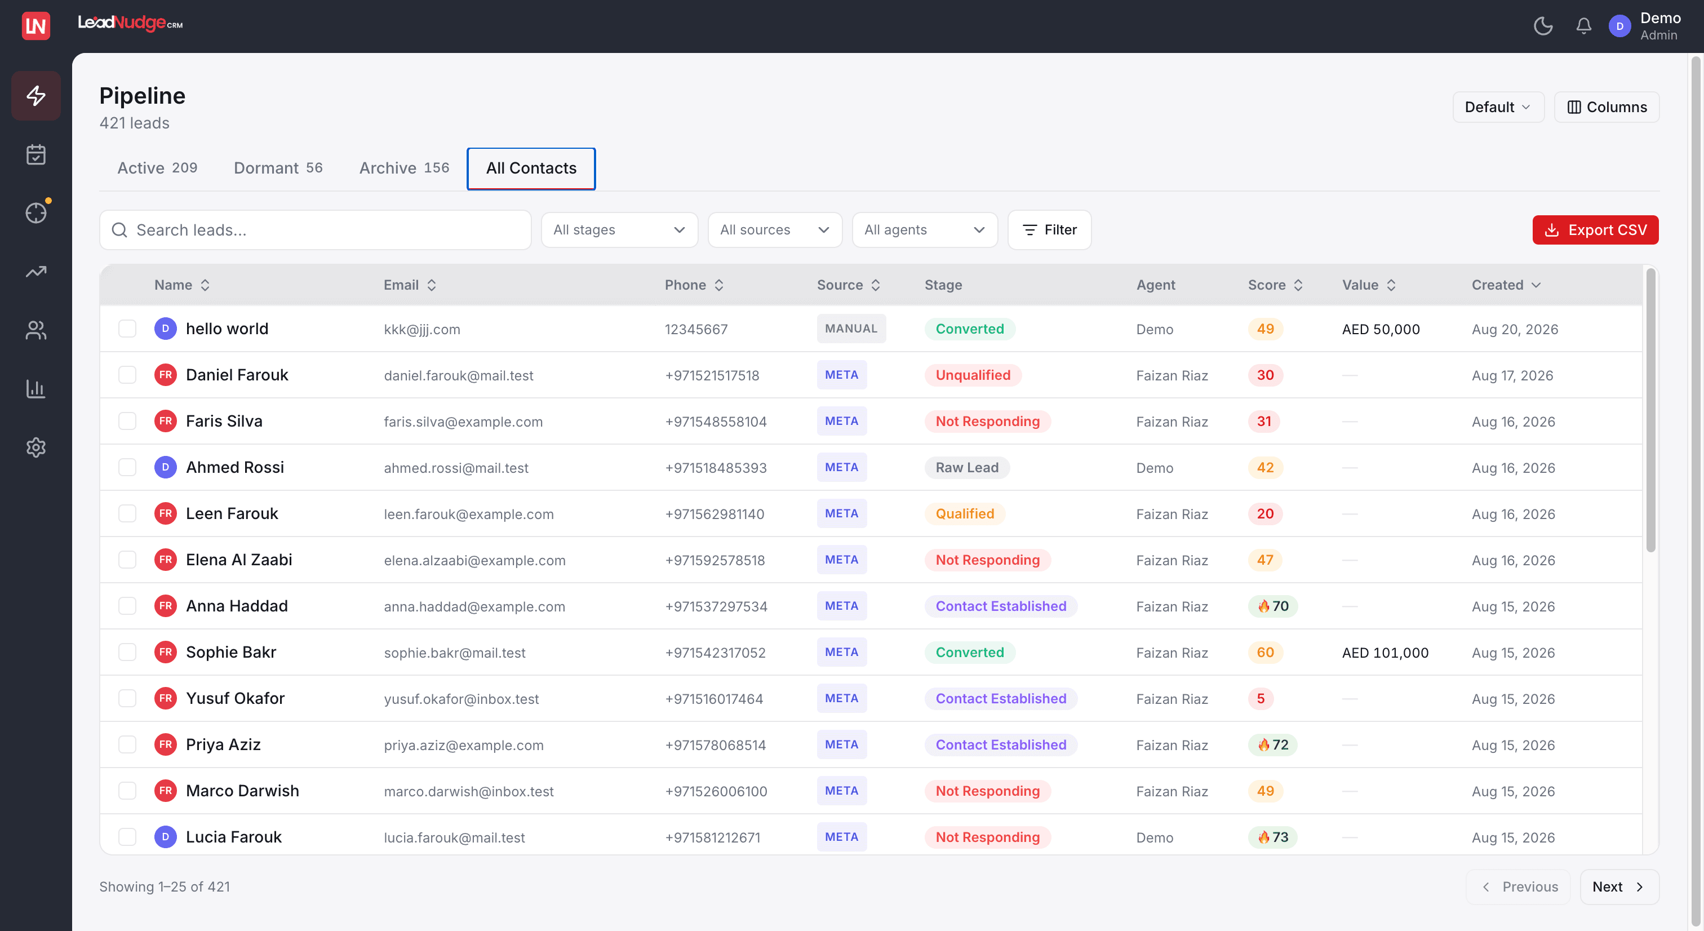Open the All stages dropdown
This screenshot has height=931, width=1704.
tap(619, 229)
